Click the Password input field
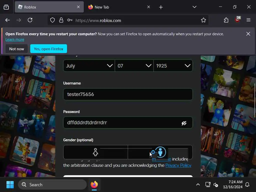The width and height of the screenshot is (256, 192). pos(128,122)
